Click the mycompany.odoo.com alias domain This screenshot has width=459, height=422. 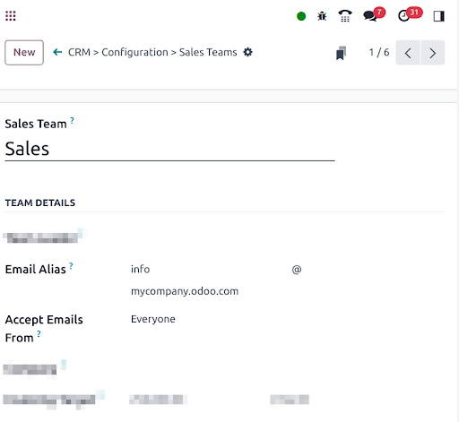(x=185, y=291)
